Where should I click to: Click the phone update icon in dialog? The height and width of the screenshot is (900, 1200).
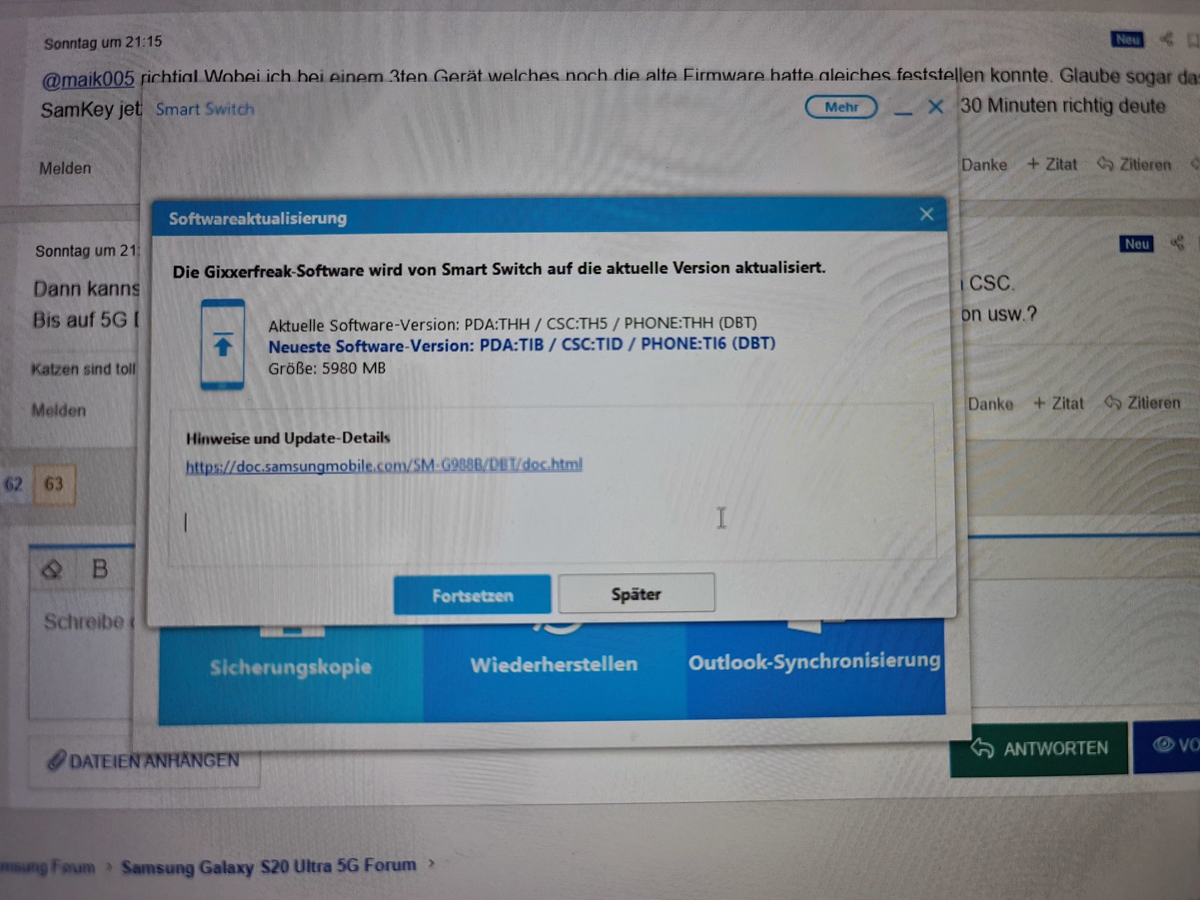[222, 344]
